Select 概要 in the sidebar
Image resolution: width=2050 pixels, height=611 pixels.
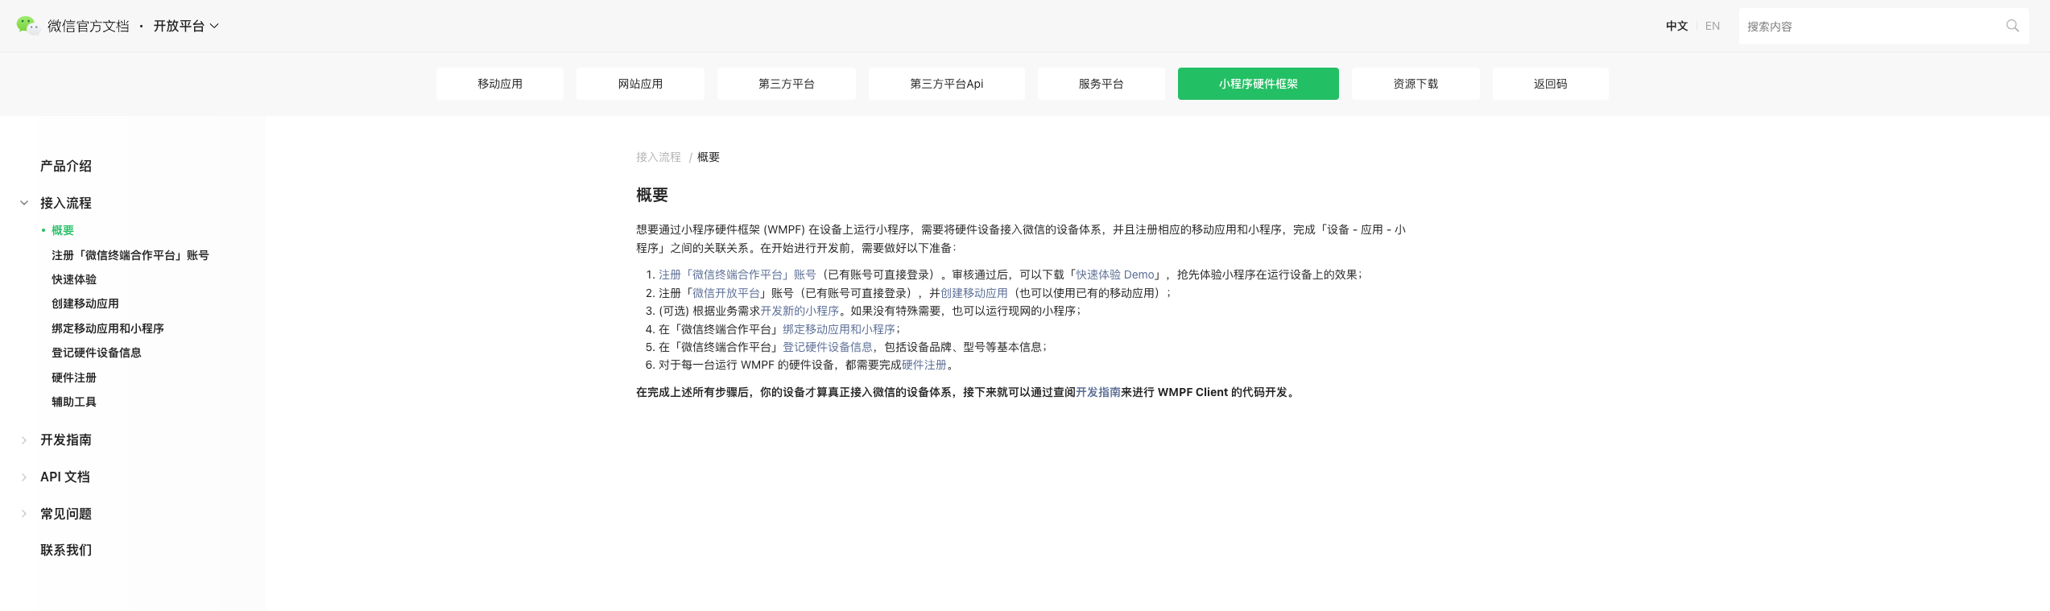click(x=63, y=230)
